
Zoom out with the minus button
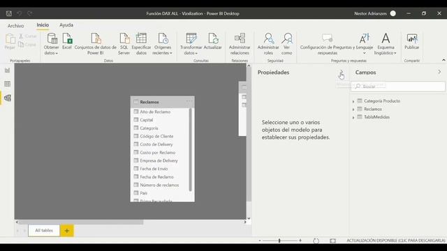pos(260,241)
